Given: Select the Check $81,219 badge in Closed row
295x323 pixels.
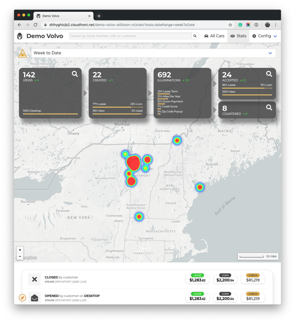Looking at the screenshot, I should coord(253,279).
